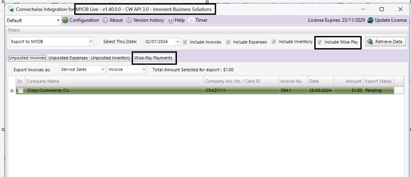This screenshot has width=411, height=177.
Task: Toggle the Include Expenses checkbox
Action: pos(228,42)
